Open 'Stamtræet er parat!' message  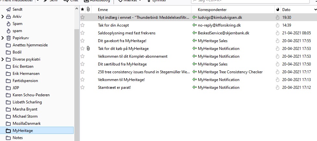tap(115, 88)
